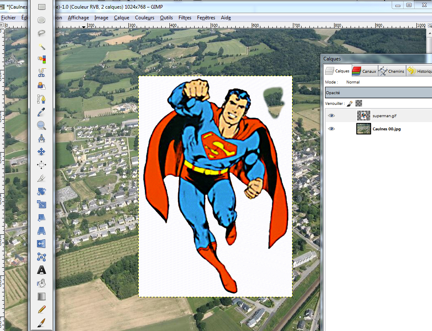Screen dimensions: 432x331
Task: Select the Alignment tool
Action: pyautogui.click(x=42, y=165)
